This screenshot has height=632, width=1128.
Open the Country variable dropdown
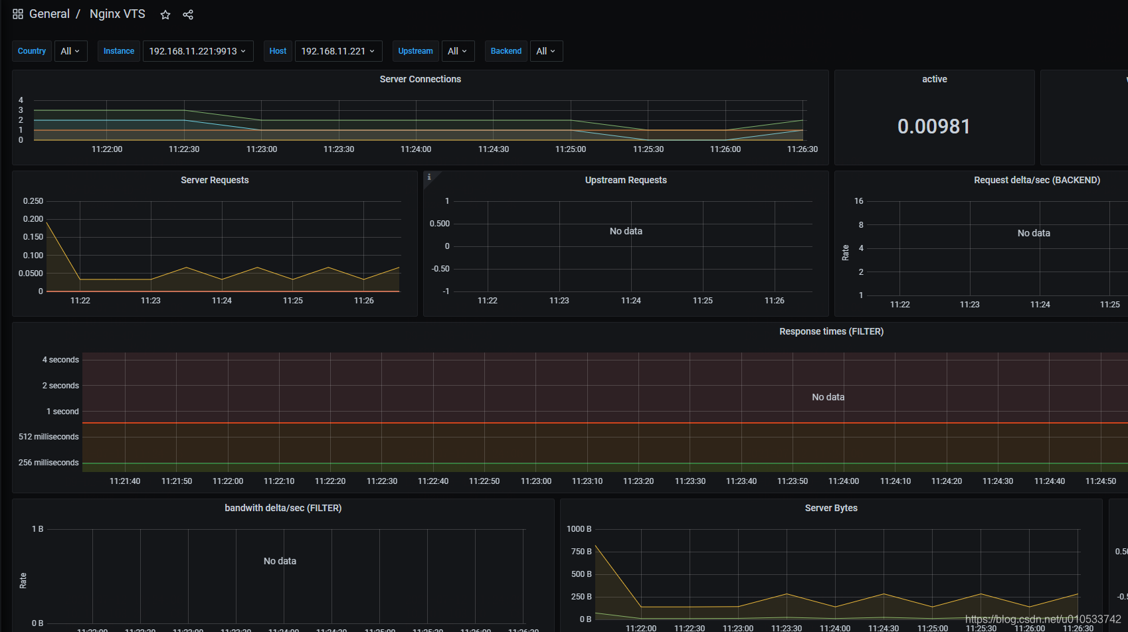(70, 51)
